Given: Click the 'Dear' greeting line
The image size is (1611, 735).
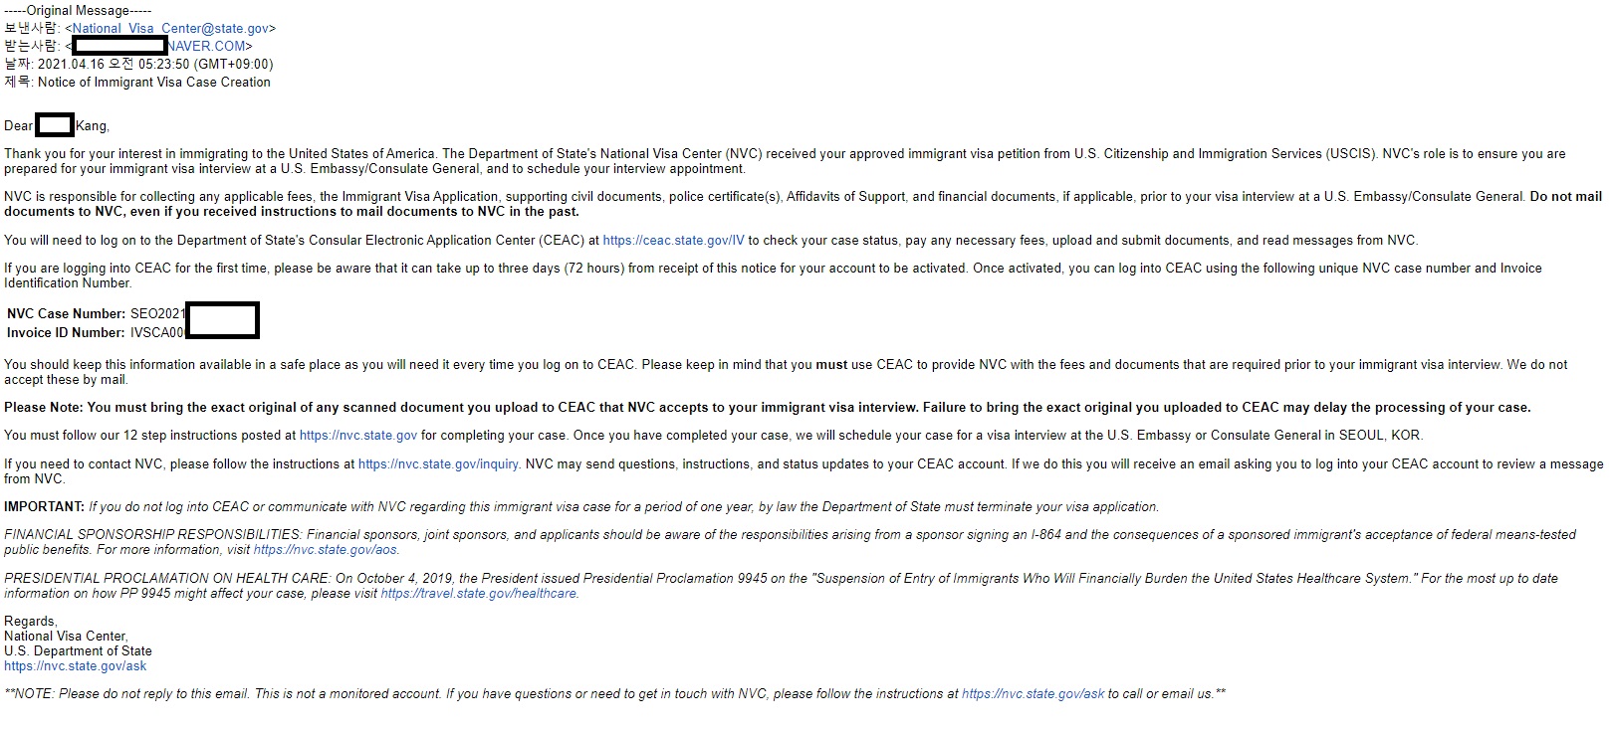Looking at the screenshot, I should (57, 126).
